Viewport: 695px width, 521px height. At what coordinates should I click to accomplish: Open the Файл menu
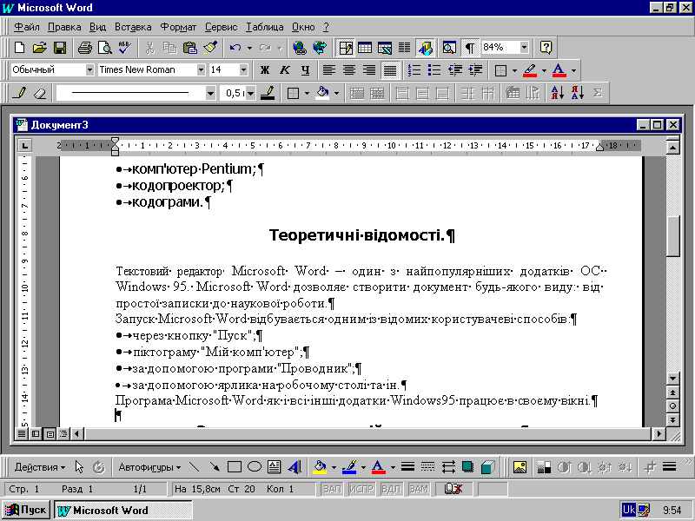[27, 27]
